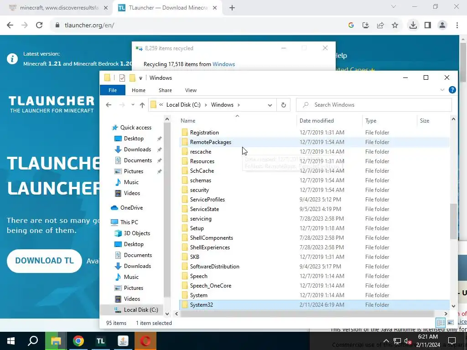
Task: Click Explorer up one level arrow
Action: tap(142, 105)
